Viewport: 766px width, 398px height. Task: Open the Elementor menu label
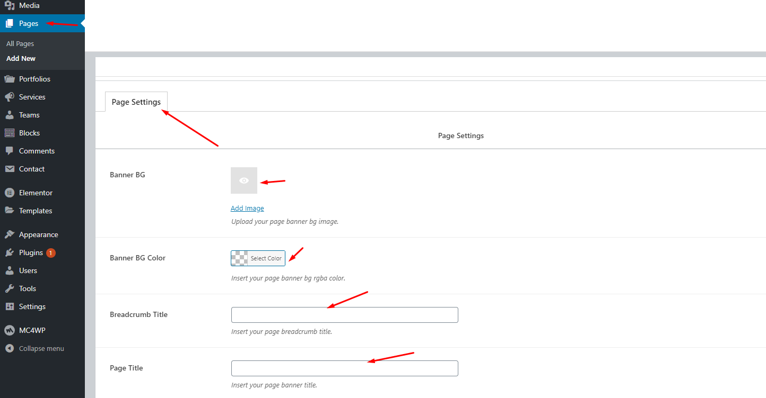coord(36,193)
